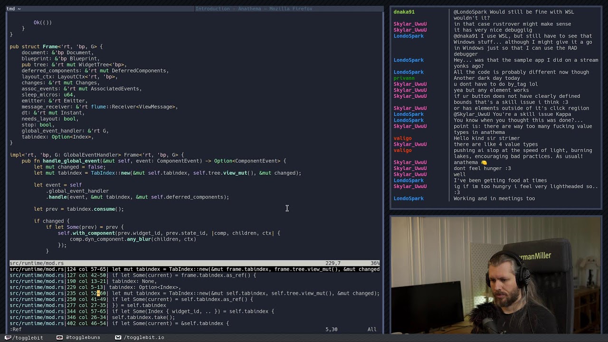Select quickfix entry at line 124 col 57-65
This screenshot has height=342, width=608.
point(194,269)
